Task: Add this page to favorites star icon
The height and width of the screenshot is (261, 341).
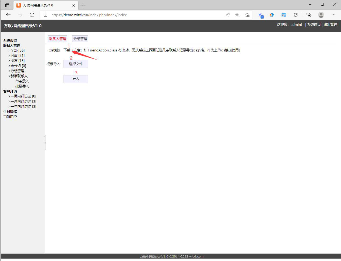Action: click(x=247, y=15)
